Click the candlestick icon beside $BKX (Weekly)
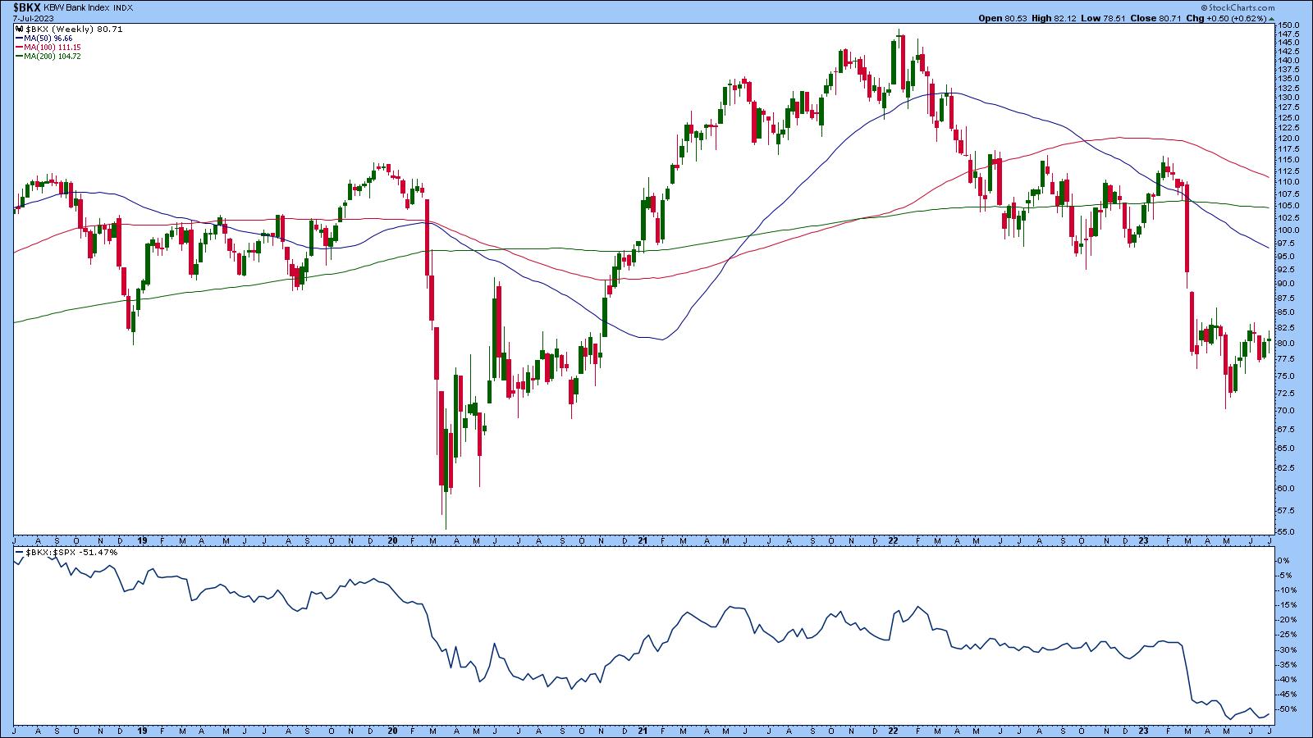 pos(19,29)
